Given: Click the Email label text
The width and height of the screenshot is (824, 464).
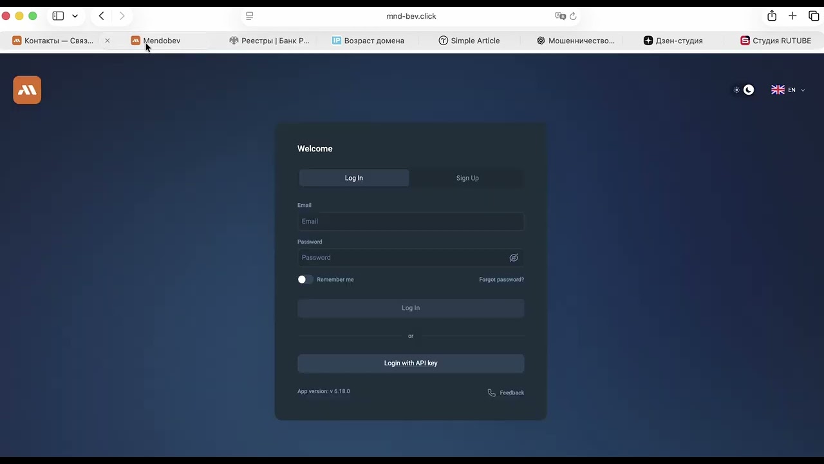Looking at the screenshot, I should (x=304, y=205).
